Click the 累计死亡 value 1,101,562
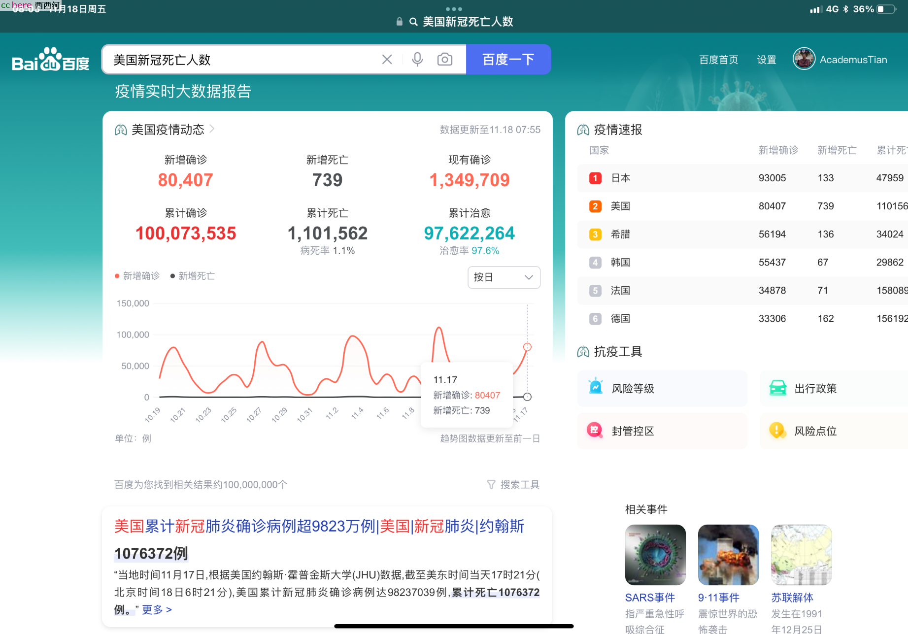Image resolution: width=908 pixels, height=634 pixels. 328,233
